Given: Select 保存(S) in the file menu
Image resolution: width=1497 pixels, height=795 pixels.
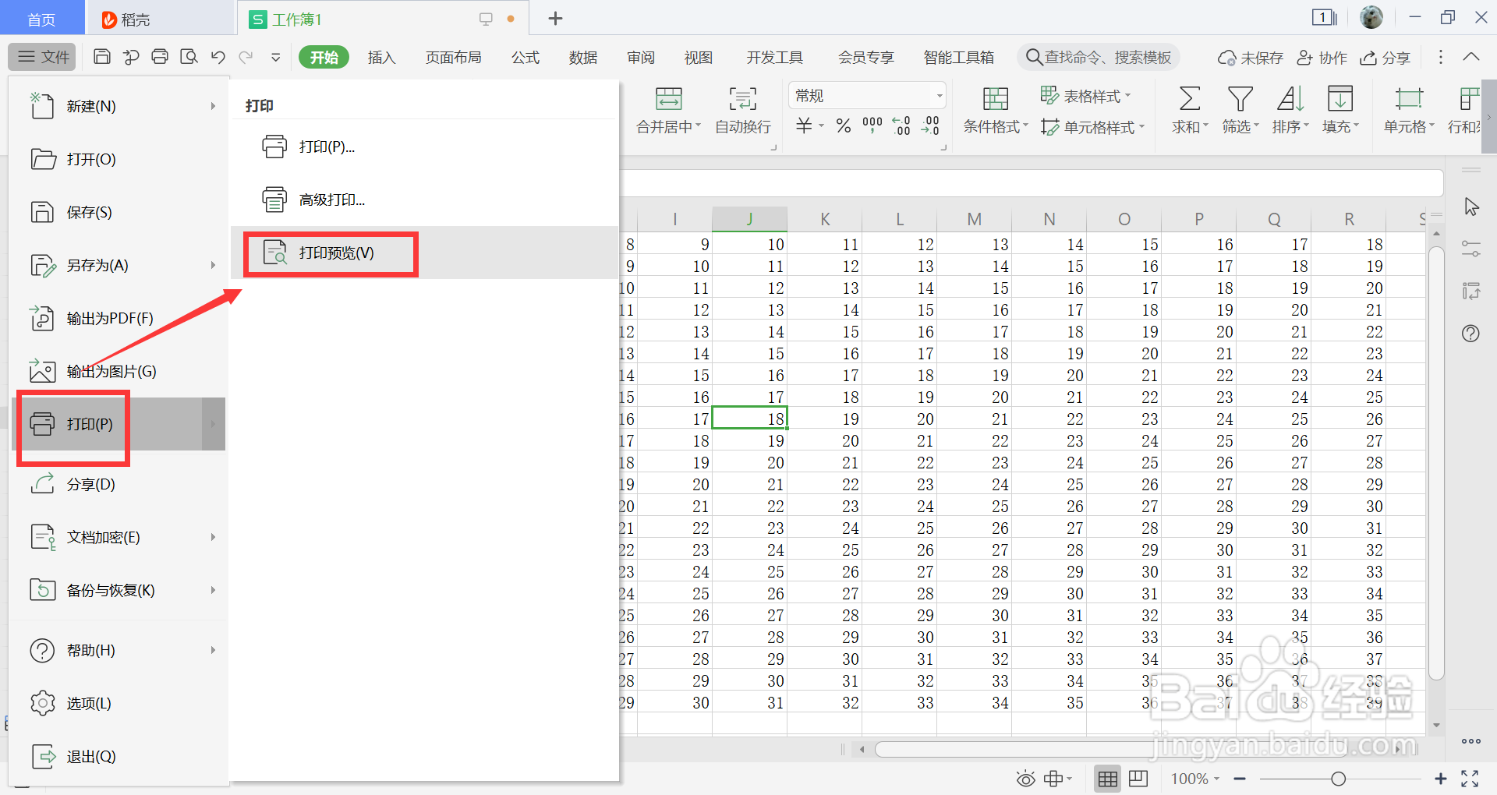Looking at the screenshot, I should [x=119, y=212].
